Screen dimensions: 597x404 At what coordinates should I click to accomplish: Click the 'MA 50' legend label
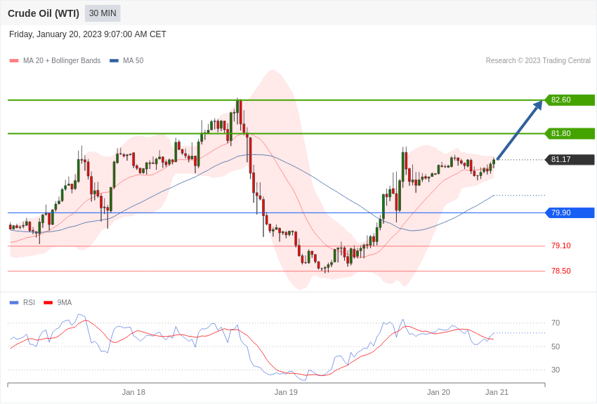tap(133, 61)
